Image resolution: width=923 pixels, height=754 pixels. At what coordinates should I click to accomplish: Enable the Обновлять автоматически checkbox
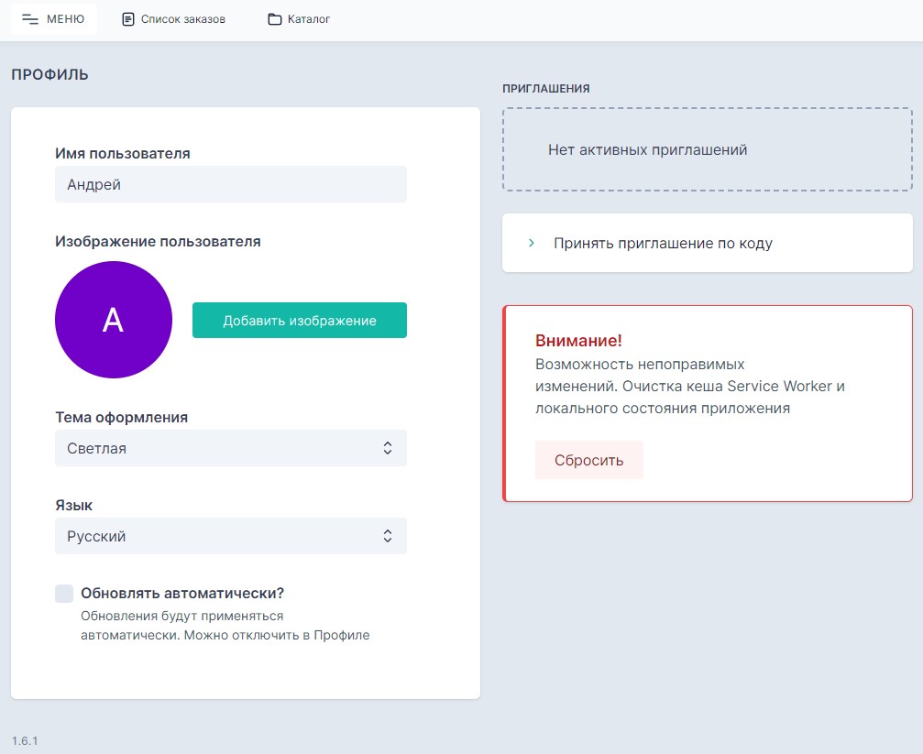point(63,593)
